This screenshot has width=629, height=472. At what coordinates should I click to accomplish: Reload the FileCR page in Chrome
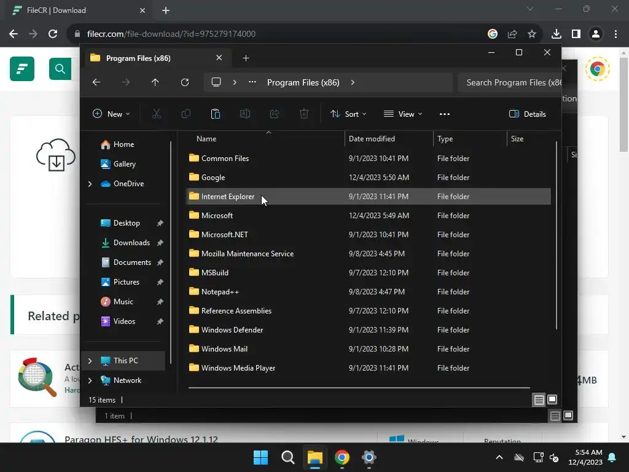[53, 34]
